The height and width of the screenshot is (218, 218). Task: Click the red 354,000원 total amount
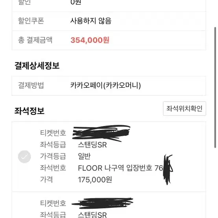90,40
